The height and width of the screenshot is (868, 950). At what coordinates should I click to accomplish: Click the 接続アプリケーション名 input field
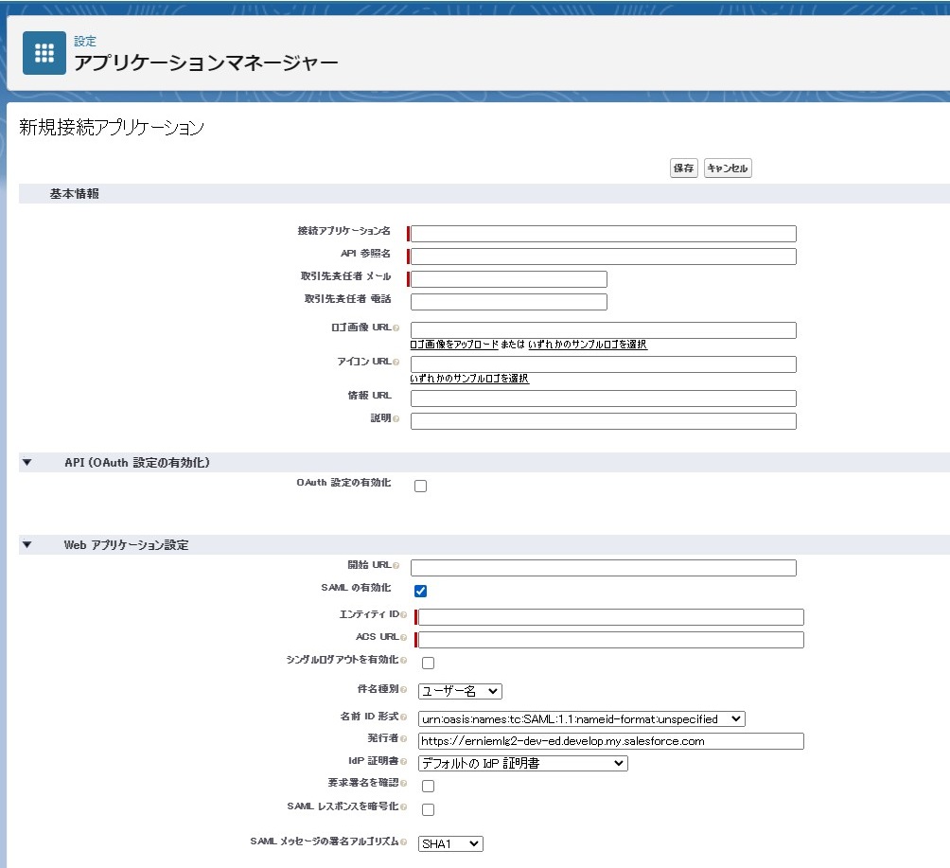click(x=604, y=234)
